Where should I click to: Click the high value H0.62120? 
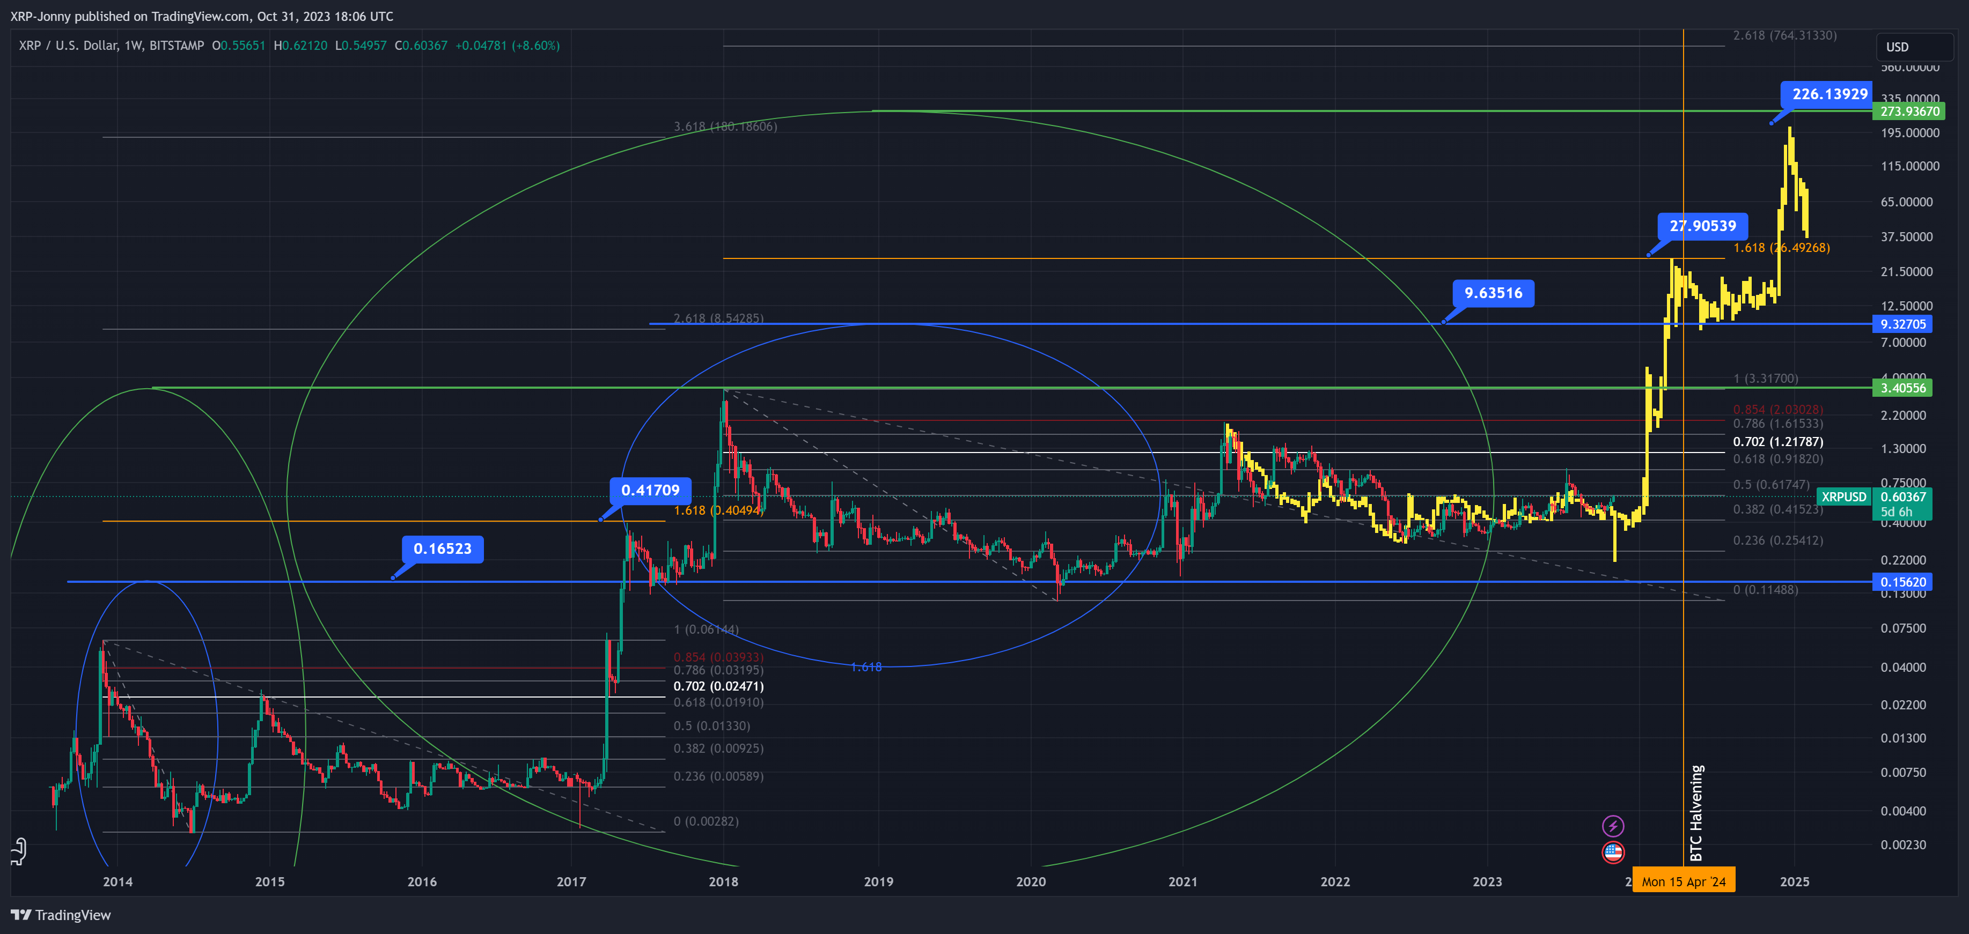coord(300,46)
